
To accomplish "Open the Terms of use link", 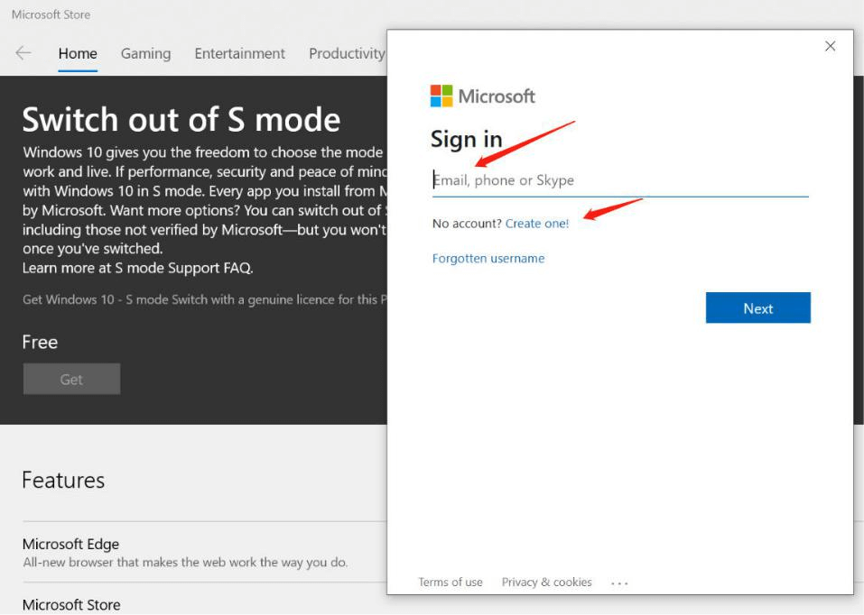I will click(451, 583).
